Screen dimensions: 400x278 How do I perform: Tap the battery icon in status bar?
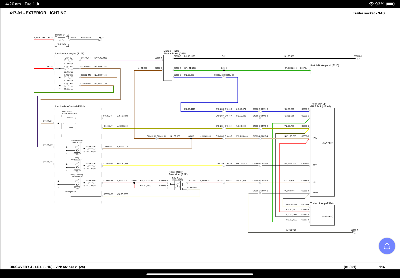(390, 4)
